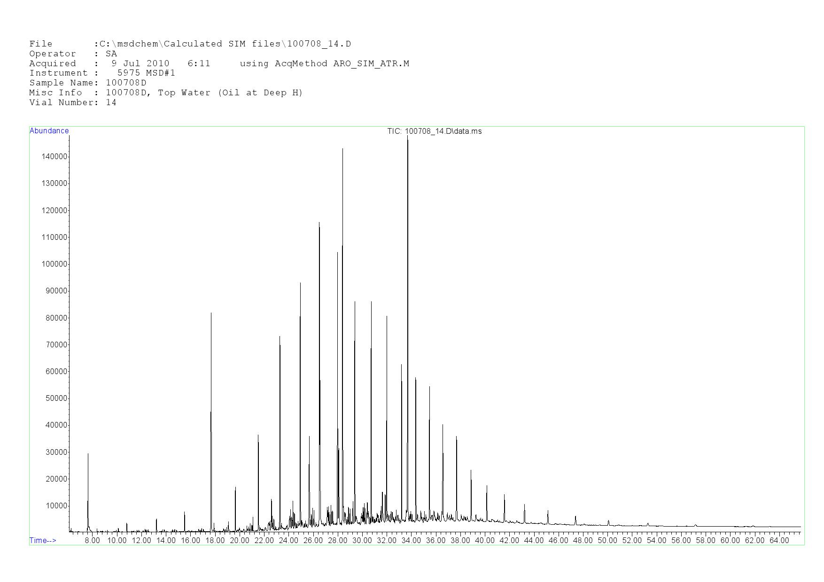Select the file path line in header
The image size is (824, 582).
[x=190, y=44]
